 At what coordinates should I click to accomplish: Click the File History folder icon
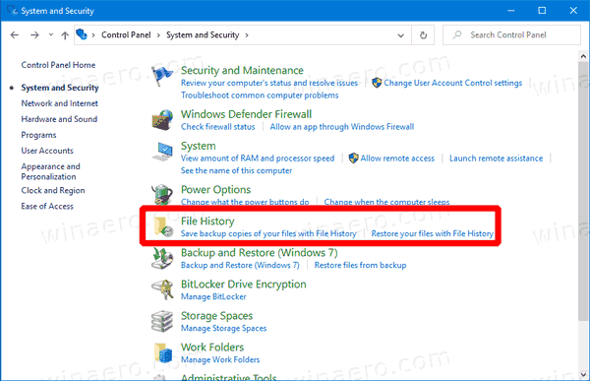coord(163,226)
